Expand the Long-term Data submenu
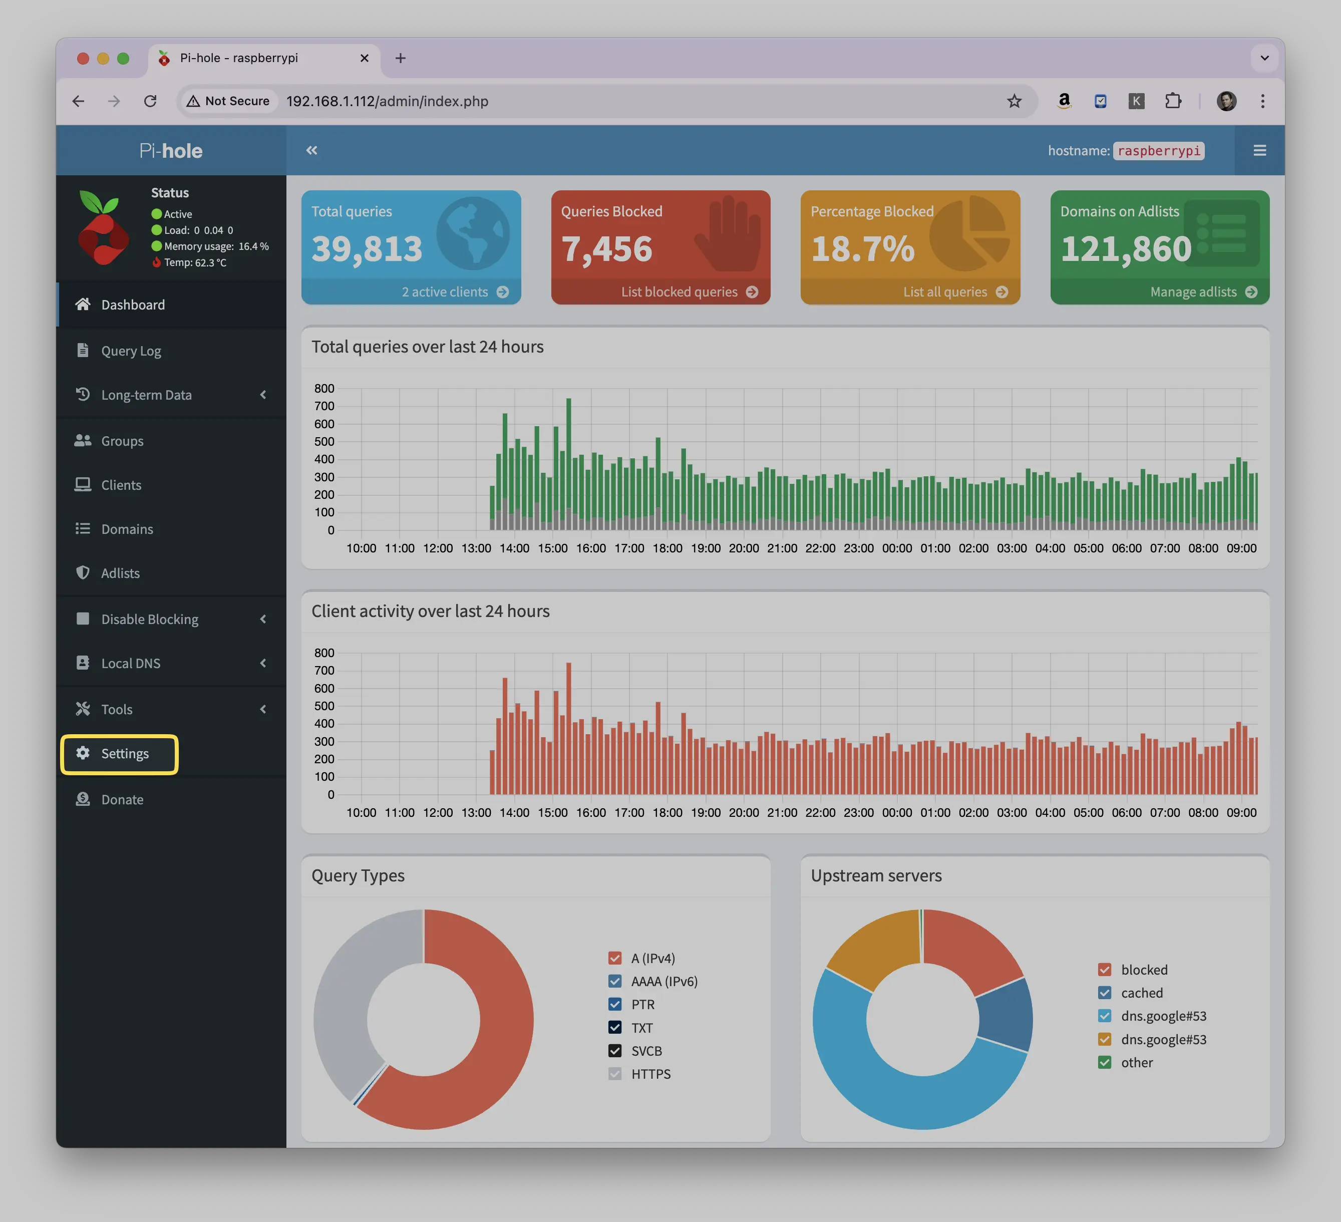Image resolution: width=1341 pixels, height=1222 pixels. 172,395
